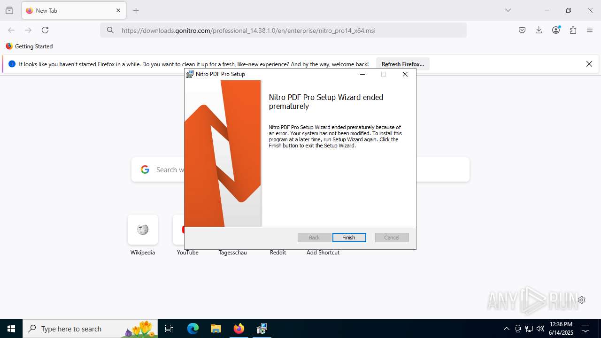Close the Nitro PDF Pro Setup dialog
The image size is (601, 338).
click(x=405, y=74)
